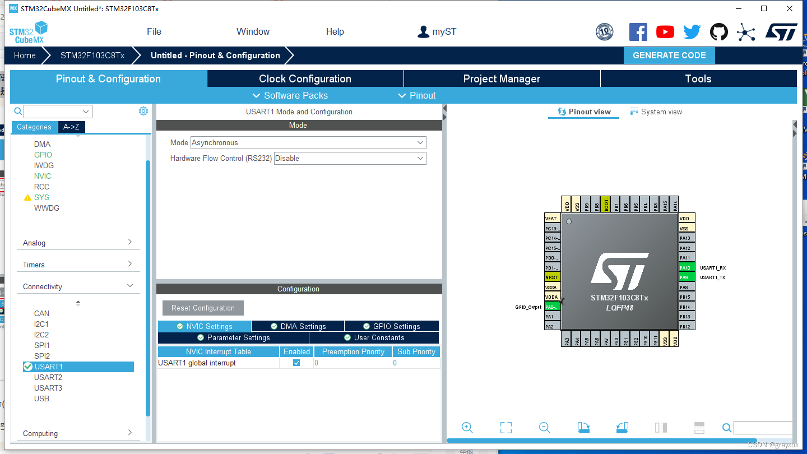The height and width of the screenshot is (454, 807).
Task: Select the NRST pin on chip
Action: pyautogui.click(x=553, y=277)
